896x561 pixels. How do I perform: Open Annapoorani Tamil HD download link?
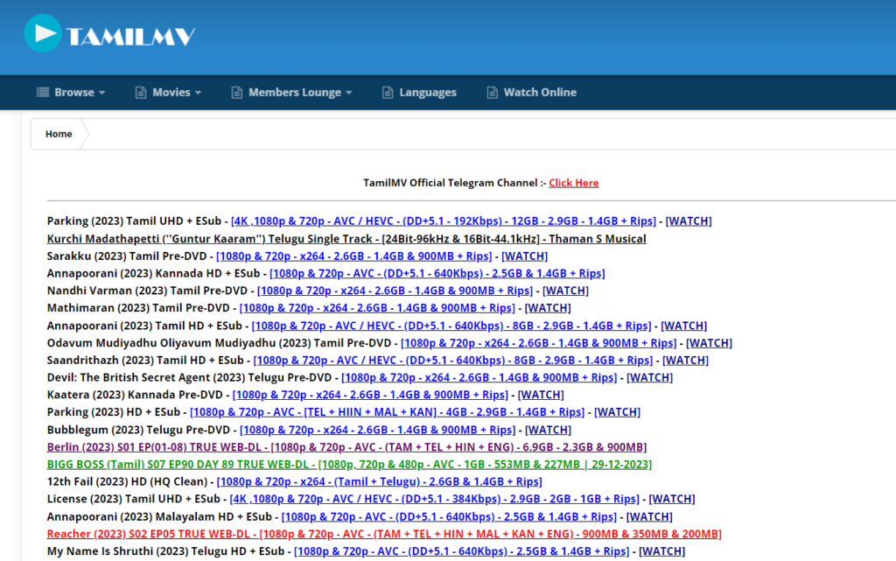(451, 326)
